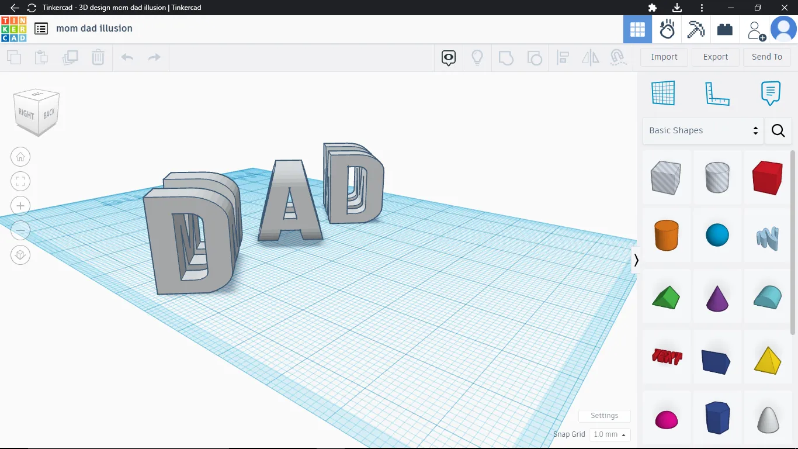Switch to the Bricks mode icon
Screen dimensions: 798x449
pyautogui.click(x=725, y=29)
